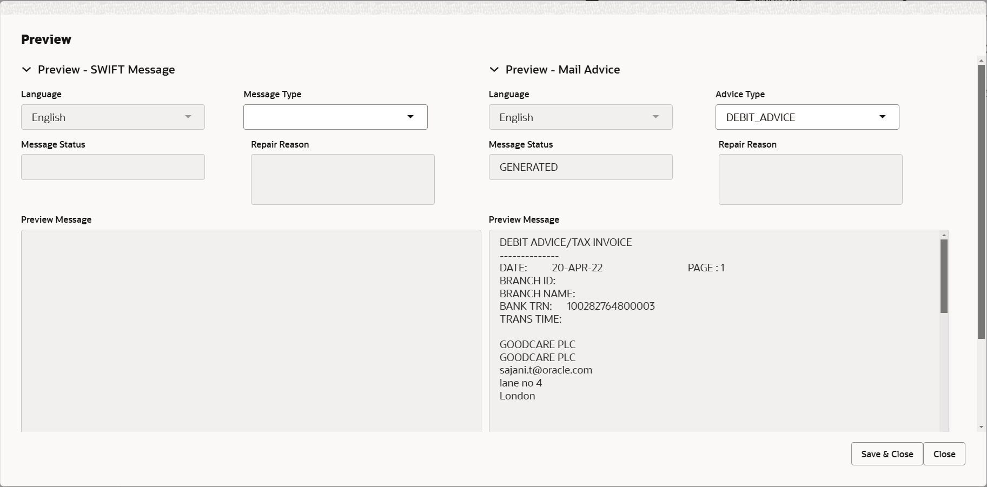Screen dimensions: 987x487
Task: Click the Save & Close button
Action: 887,454
